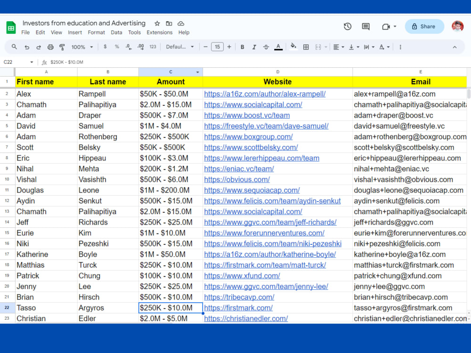Decrease the font size
This screenshot has height=353, width=471.
click(205, 47)
